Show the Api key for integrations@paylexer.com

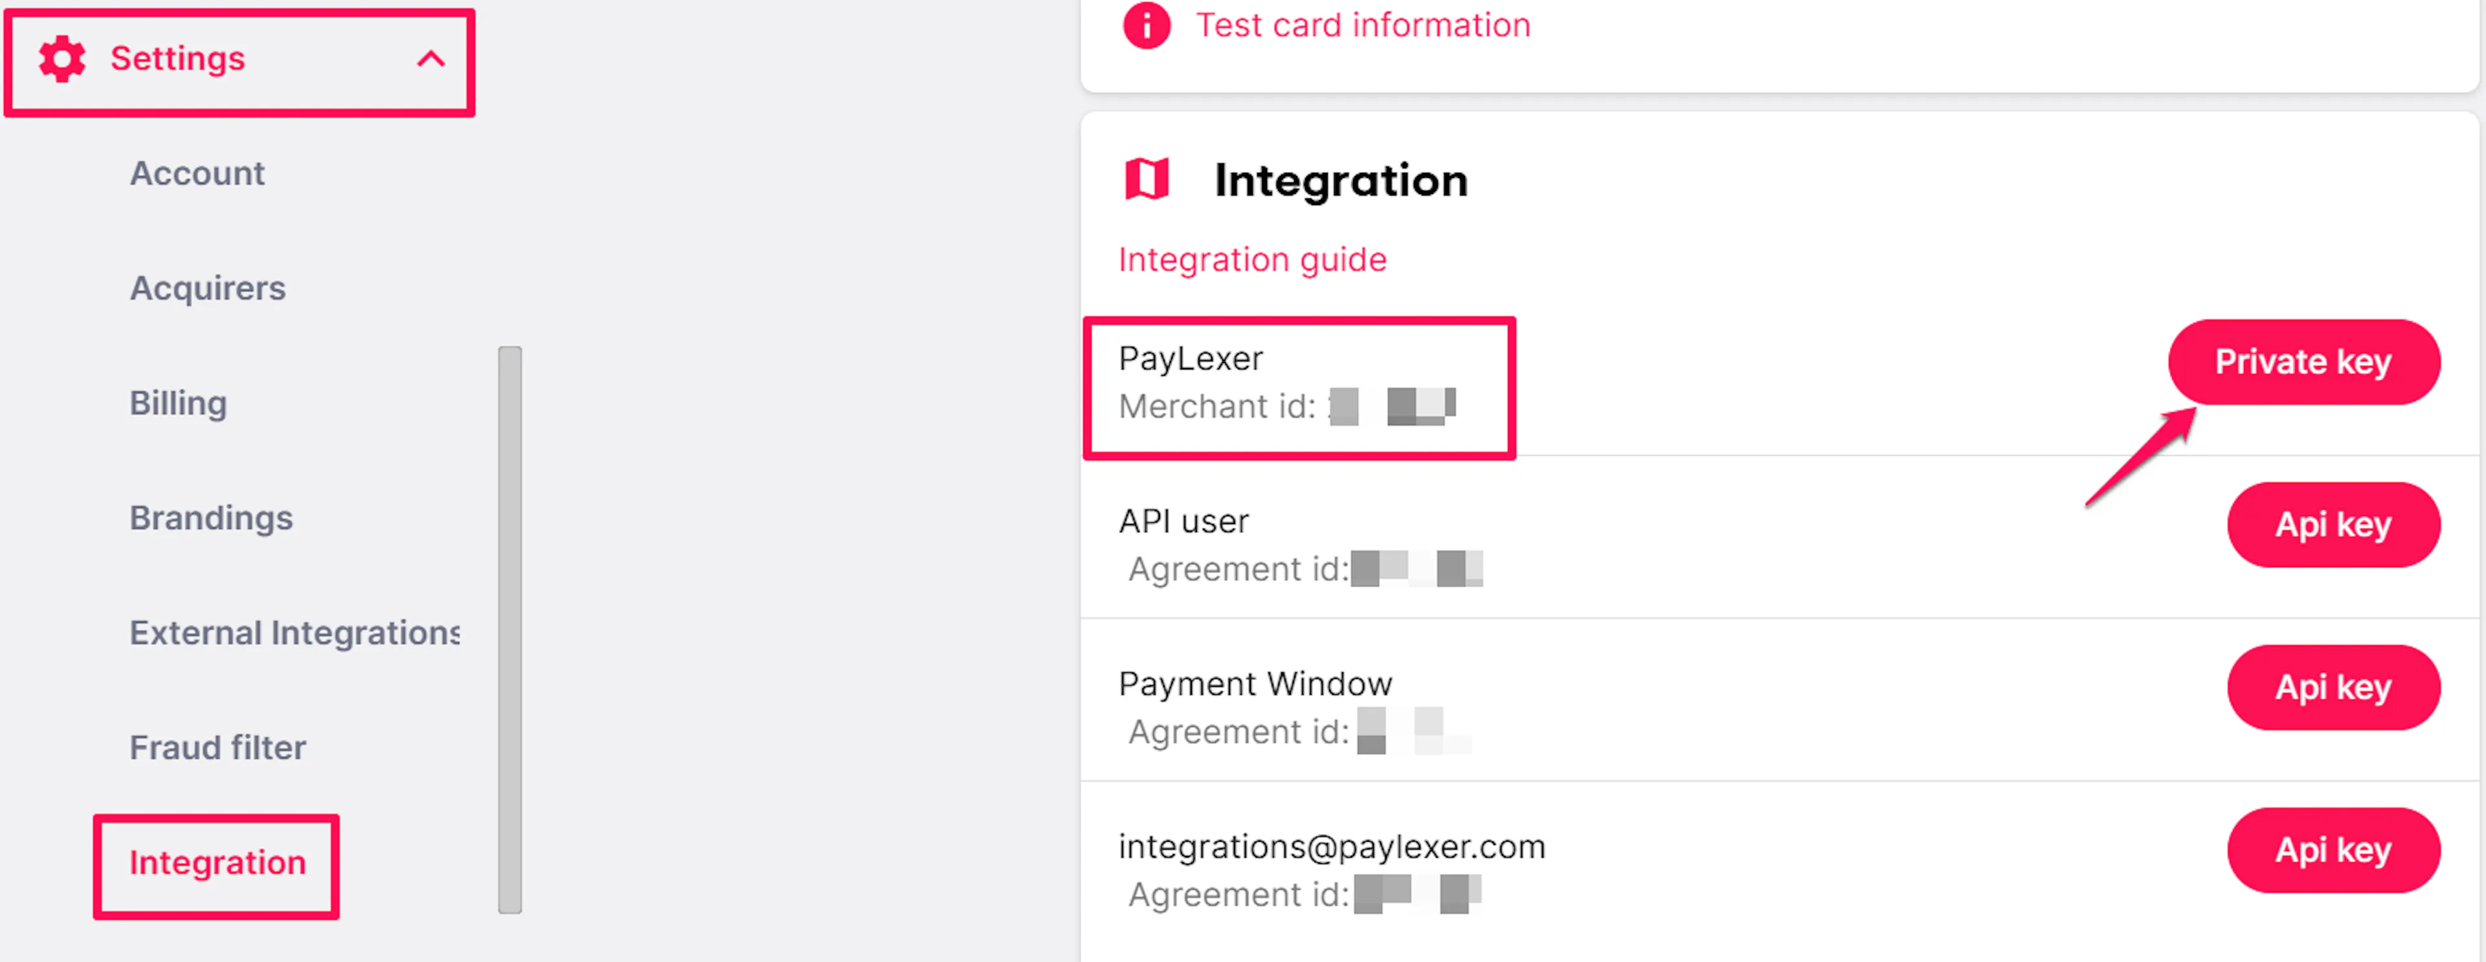pos(2333,850)
